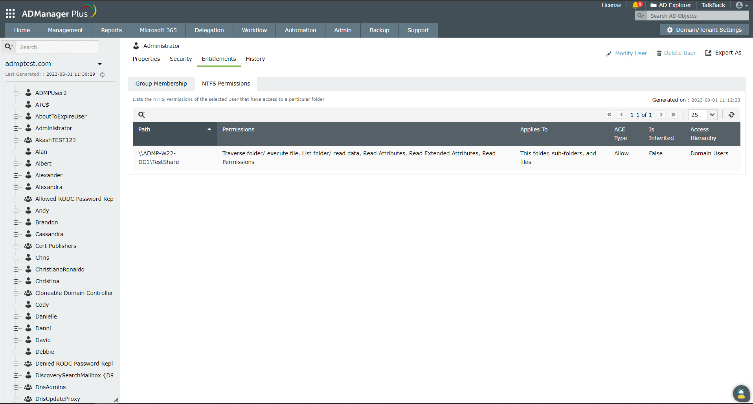The height and width of the screenshot is (404, 753).
Task: Select the Alexandra user tree item
Action: 49,187
